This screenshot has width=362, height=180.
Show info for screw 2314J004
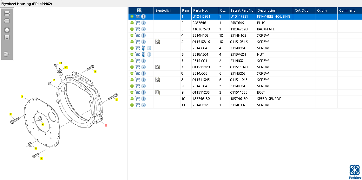click(149, 48)
